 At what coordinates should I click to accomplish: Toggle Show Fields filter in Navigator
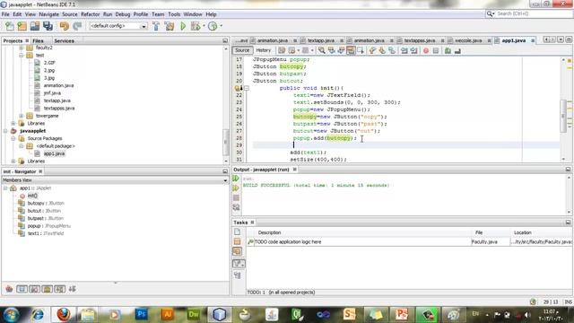[22, 289]
